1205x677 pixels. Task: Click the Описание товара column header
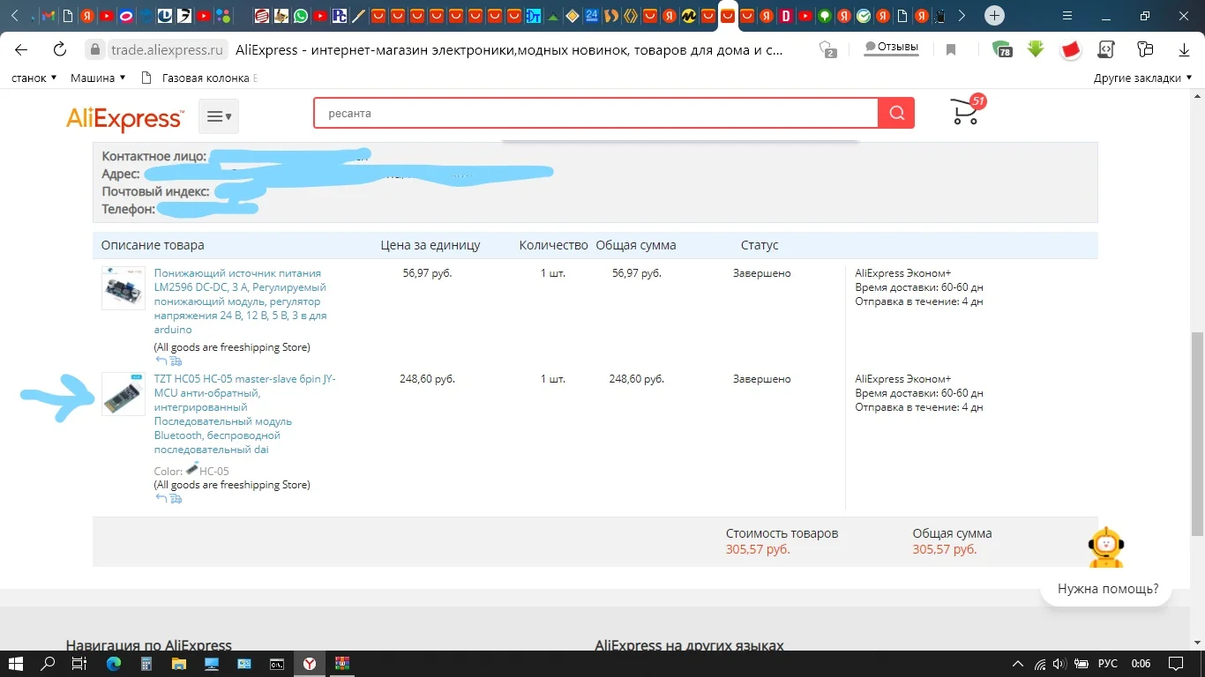(153, 245)
